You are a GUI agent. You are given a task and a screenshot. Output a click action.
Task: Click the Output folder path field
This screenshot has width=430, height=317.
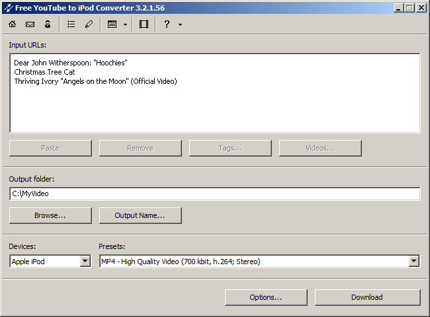tap(214, 194)
